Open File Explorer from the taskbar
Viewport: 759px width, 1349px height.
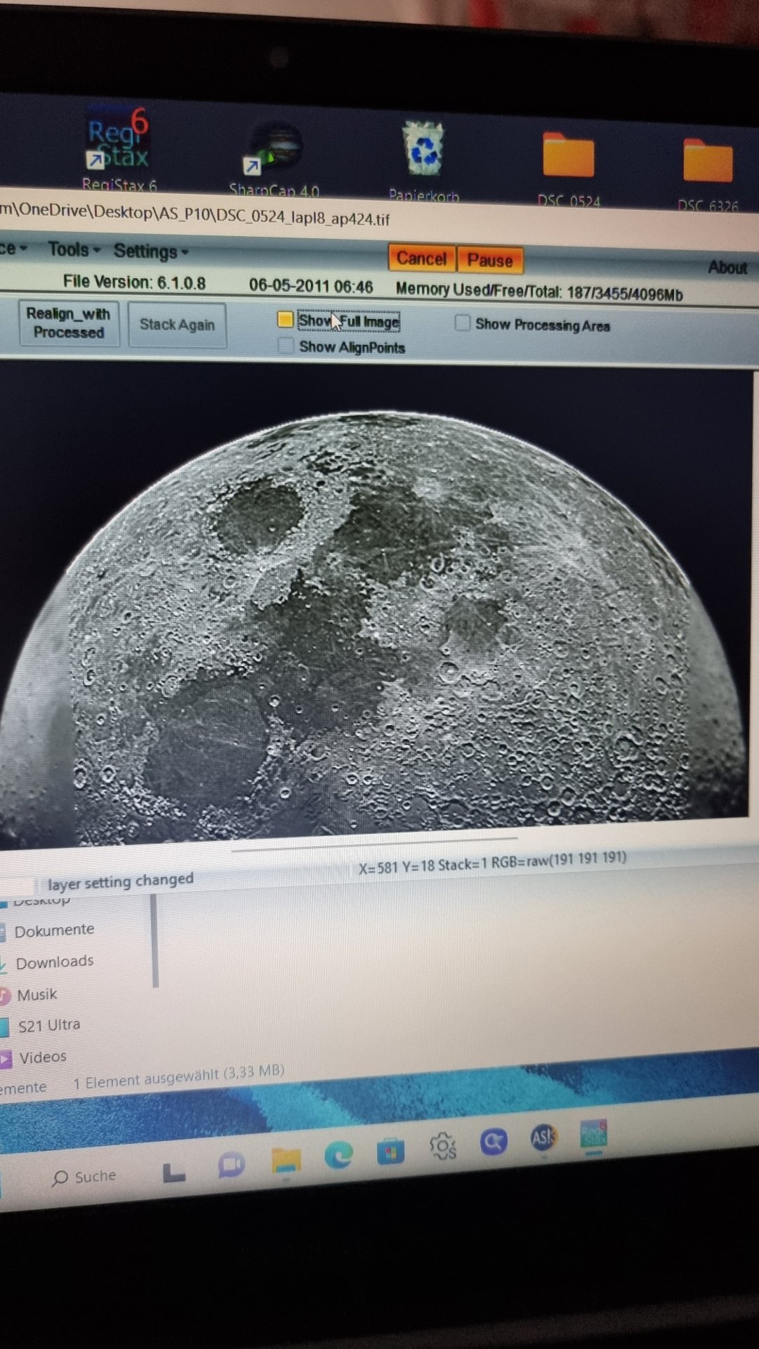coord(286,1159)
